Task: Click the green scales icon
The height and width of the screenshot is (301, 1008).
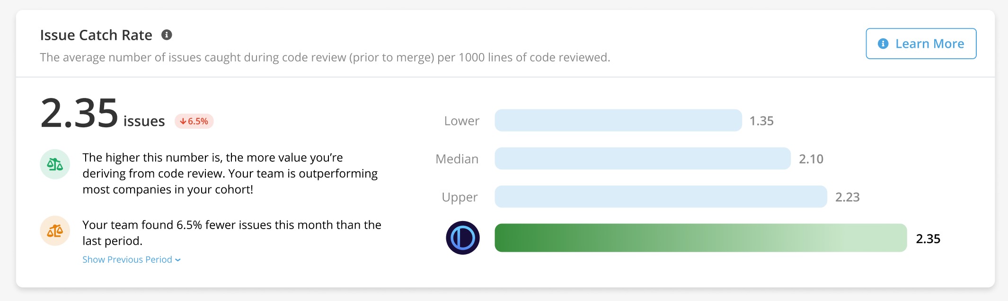Action: tap(55, 164)
